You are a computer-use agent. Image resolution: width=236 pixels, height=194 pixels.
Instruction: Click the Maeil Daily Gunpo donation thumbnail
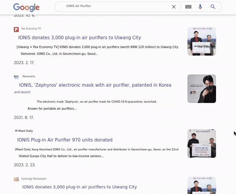(201, 143)
